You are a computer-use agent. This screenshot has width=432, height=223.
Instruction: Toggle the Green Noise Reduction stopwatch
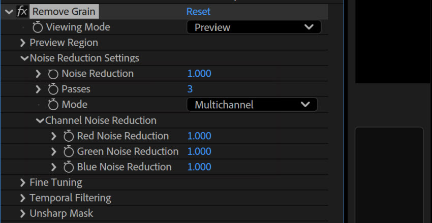(x=69, y=151)
